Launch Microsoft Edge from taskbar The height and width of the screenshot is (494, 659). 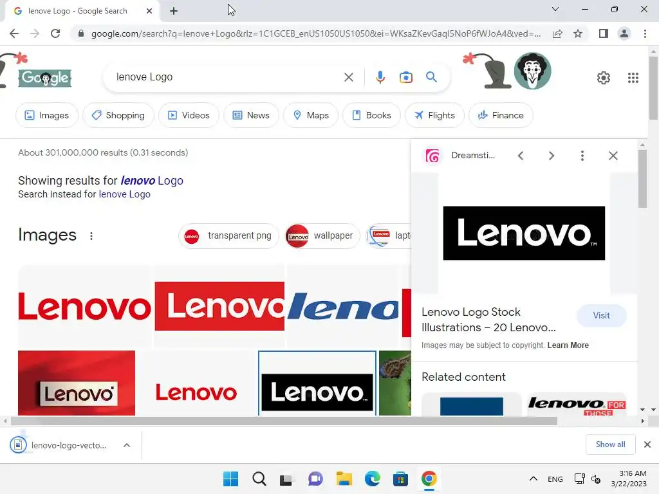tap(372, 479)
